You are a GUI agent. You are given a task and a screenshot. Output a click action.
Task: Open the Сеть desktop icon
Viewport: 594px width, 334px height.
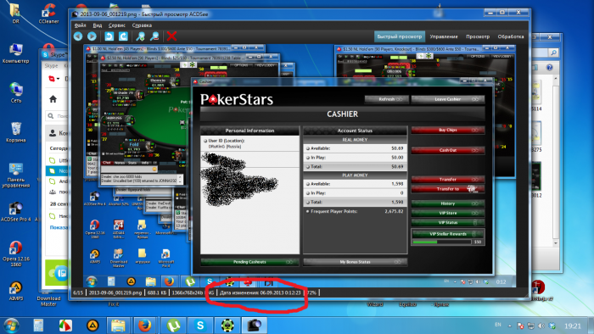pyautogui.click(x=15, y=92)
